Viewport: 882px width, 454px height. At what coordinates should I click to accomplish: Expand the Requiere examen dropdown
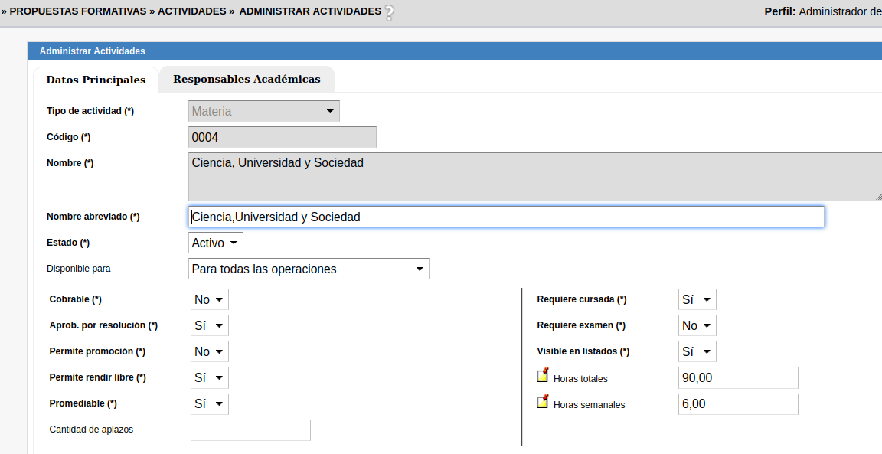click(697, 325)
